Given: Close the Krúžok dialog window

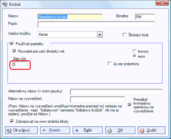Looking at the screenshot, I should pos(162,3).
